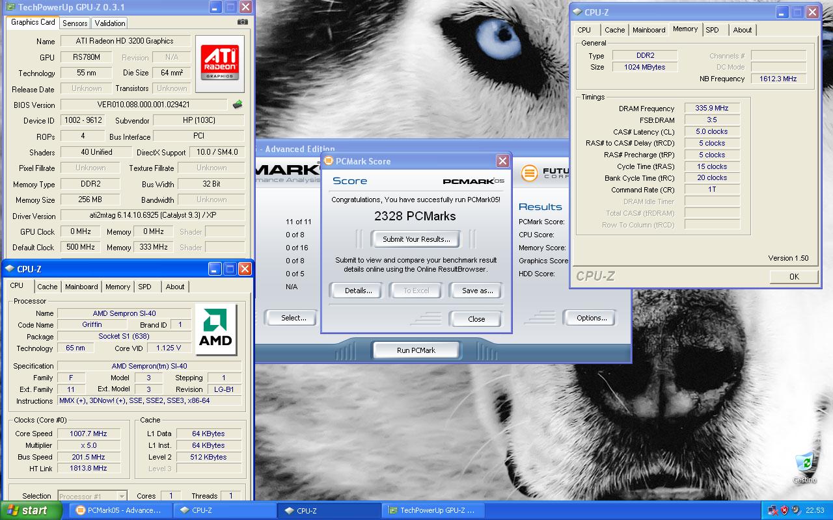Click the 2328 PCMarks score text
Viewport: 833px width, 520px height.
[415, 216]
